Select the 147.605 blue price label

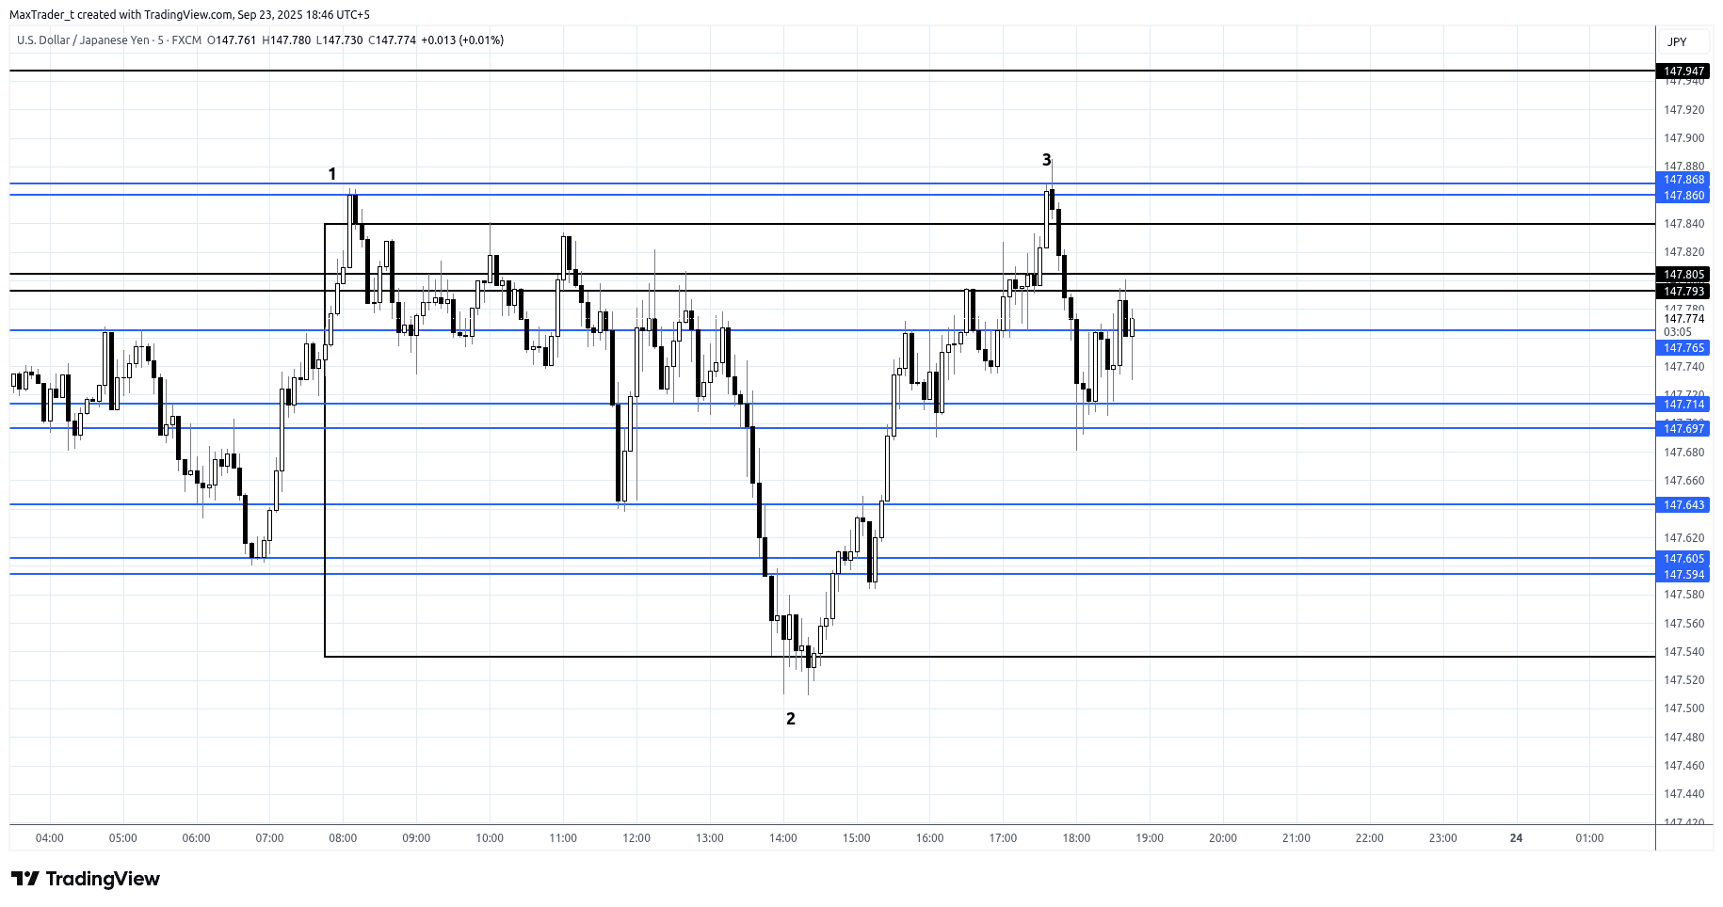[x=1683, y=559]
